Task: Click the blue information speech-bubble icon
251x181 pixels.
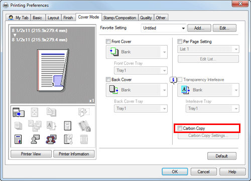Action: point(173,80)
